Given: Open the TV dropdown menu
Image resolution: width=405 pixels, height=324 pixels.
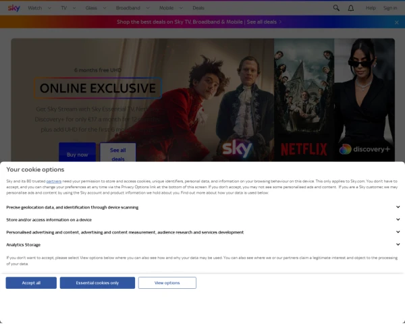Looking at the screenshot, I should click(x=67, y=8).
